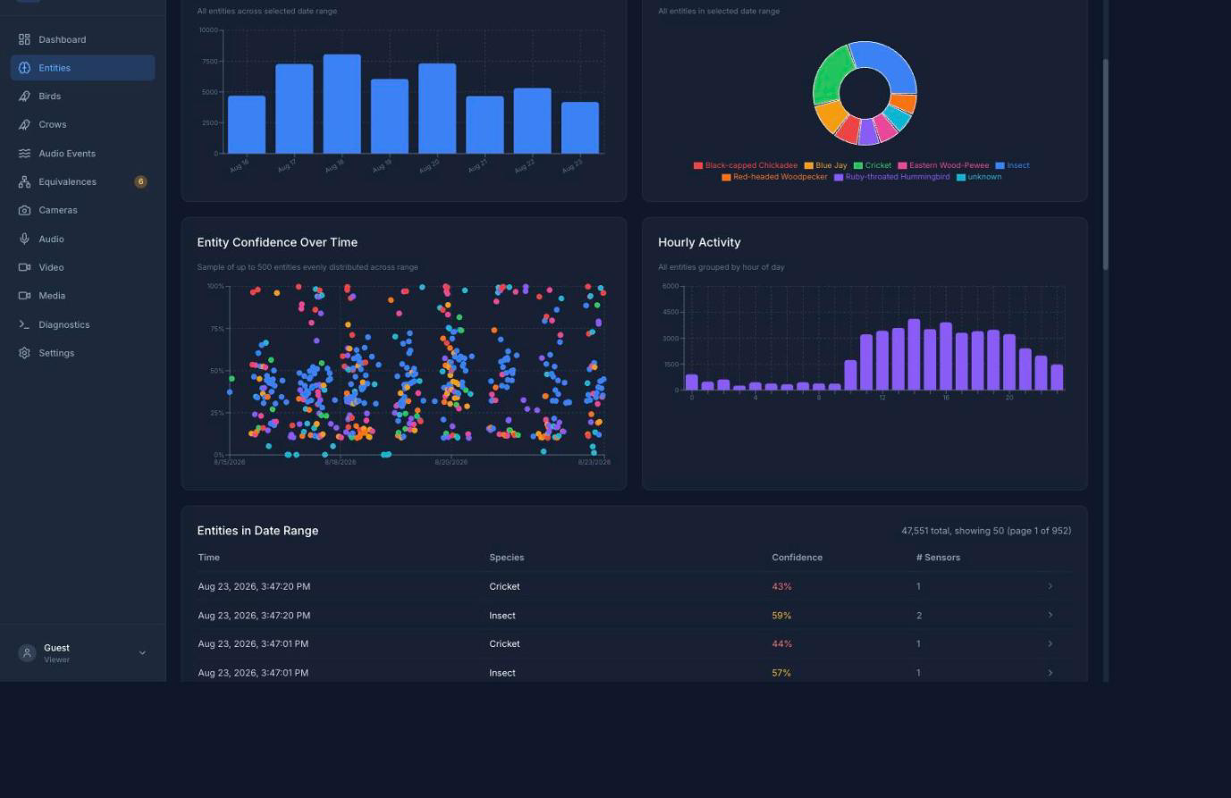1231x798 pixels.
Task: Go to the Birds page
Action: [82, 97]
